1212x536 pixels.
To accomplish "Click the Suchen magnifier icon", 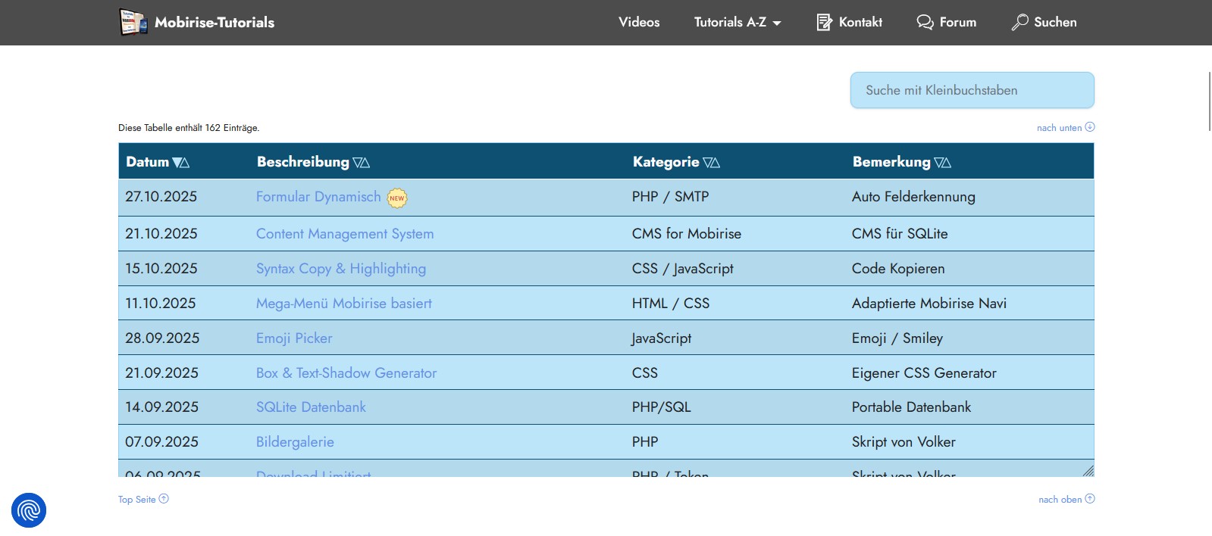I will tap(1019, 22).
